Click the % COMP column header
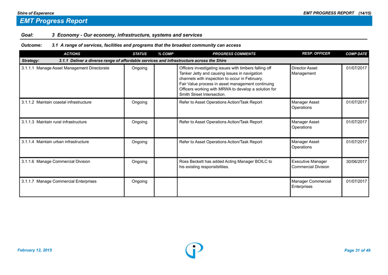Image resolution: width=388 pixels, height=275 pixels. point(166,54)
